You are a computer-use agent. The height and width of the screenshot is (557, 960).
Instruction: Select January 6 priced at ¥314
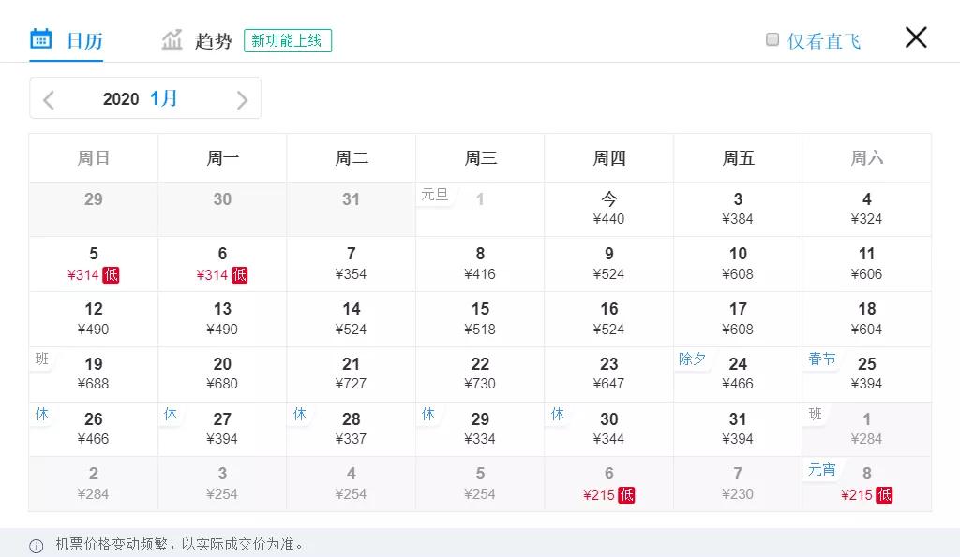222,263
